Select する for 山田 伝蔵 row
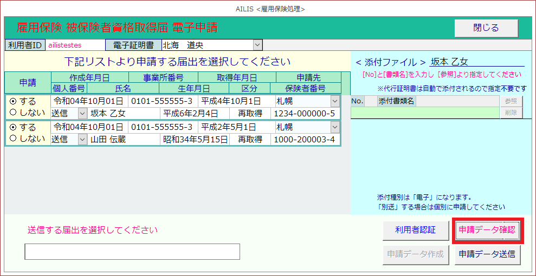 [14, 128]
